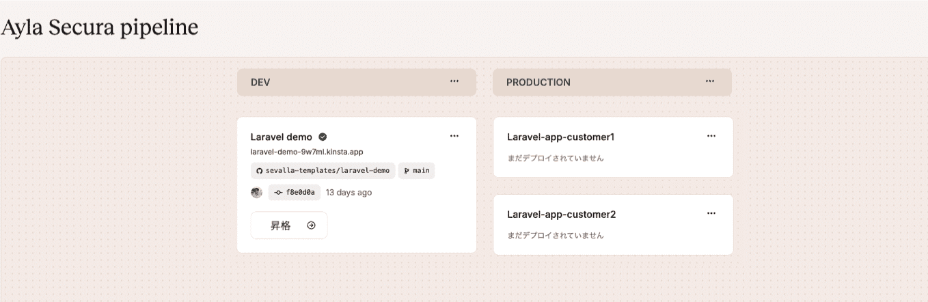Click the Ayla Secura pipeline heading
Viewport: 928px width, 302px height.
tap(100, 27)
